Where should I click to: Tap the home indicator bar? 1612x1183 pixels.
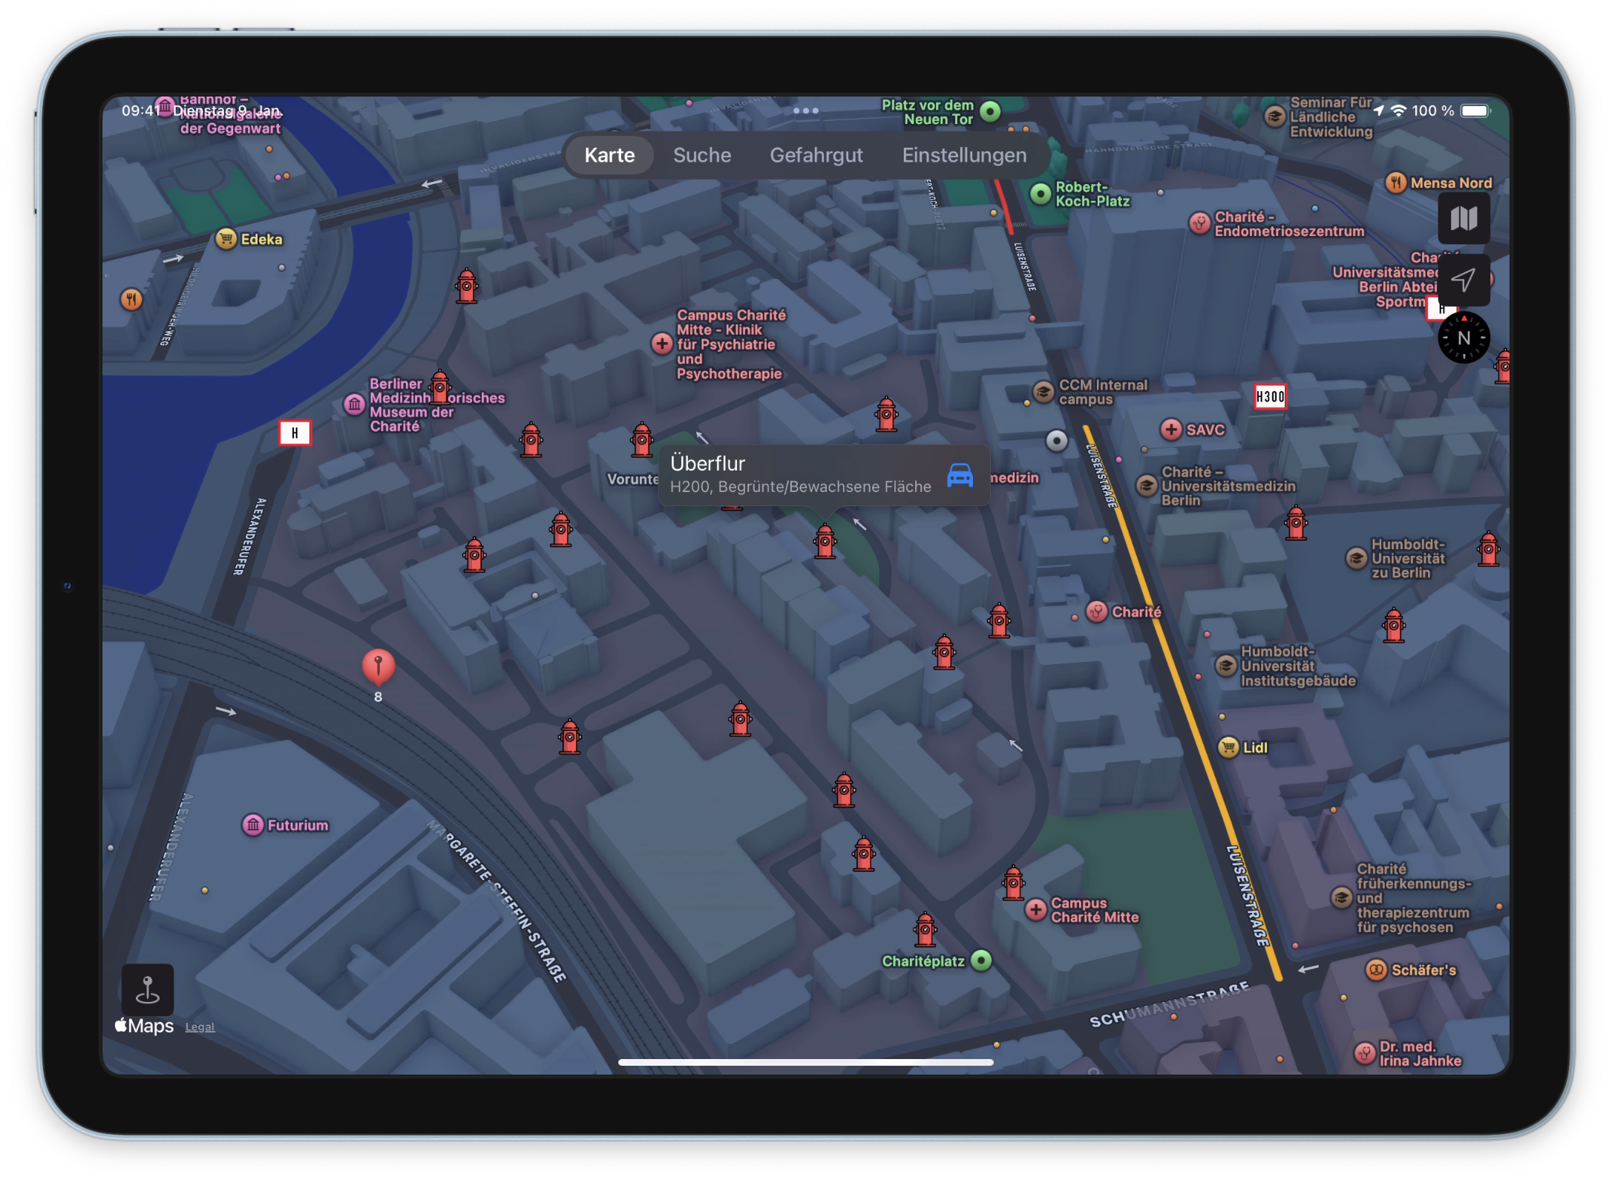[x=805, y=1062]
